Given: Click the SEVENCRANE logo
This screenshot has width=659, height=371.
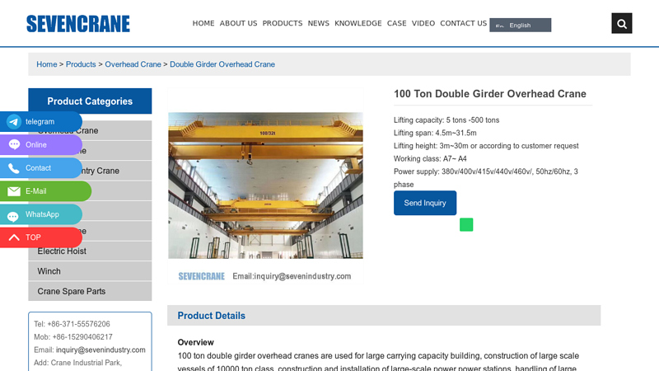Looking at the screenshot, I should coord(78,24).
